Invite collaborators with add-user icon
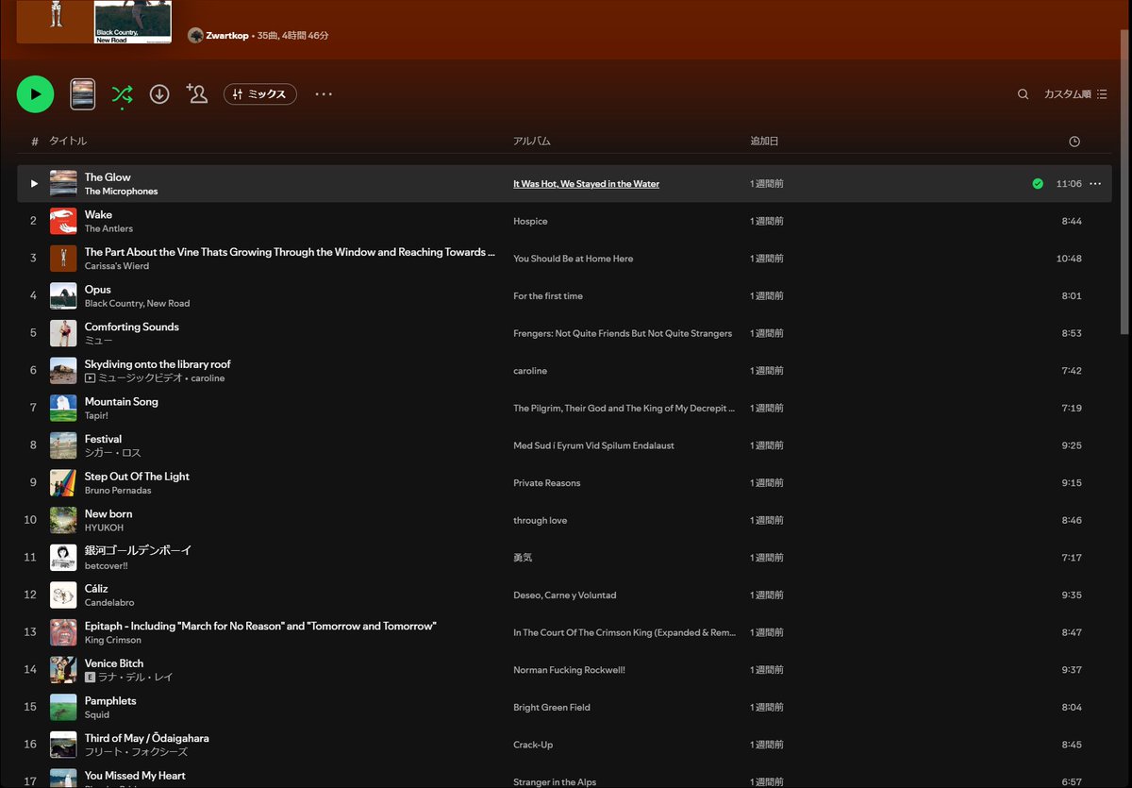Viewport: 1132px width, 788px height. coord(197,93)
